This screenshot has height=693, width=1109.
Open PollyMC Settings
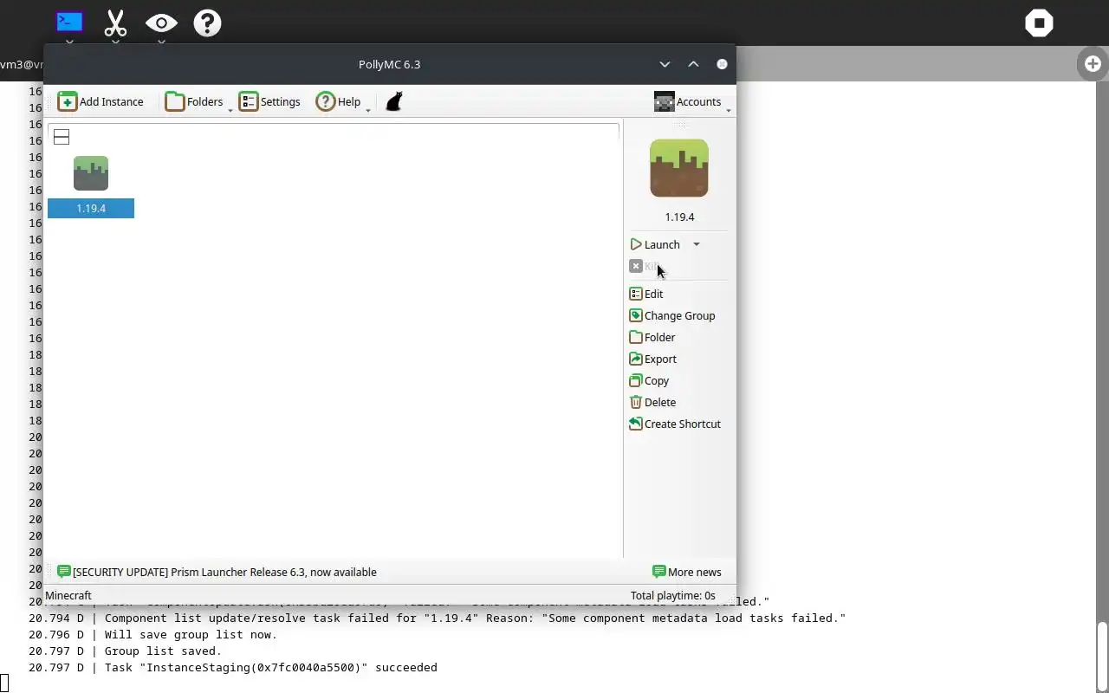[269, 101]
